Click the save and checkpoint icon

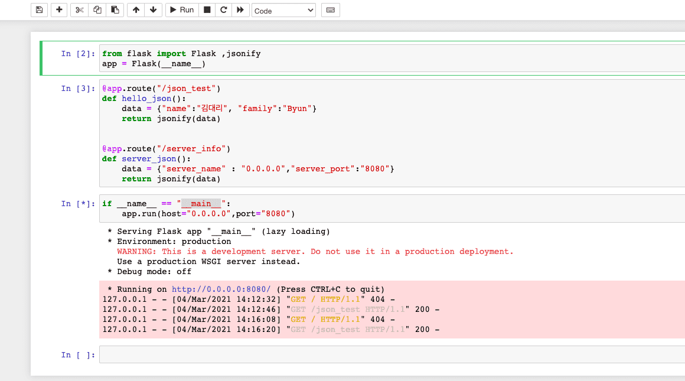[x=39, y=10]
